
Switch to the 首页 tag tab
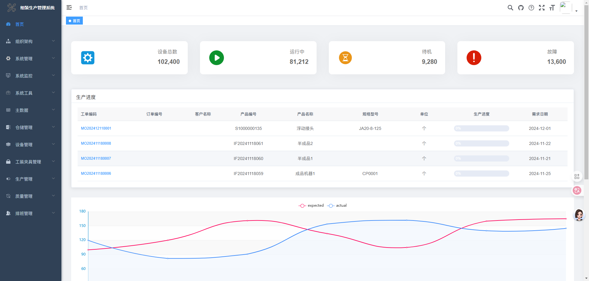(75, 21)
